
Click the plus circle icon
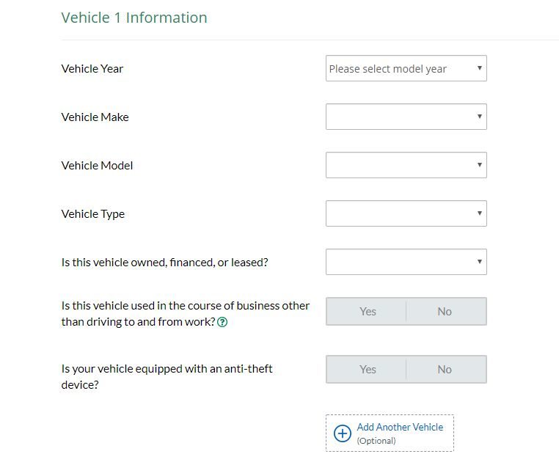[343, 433]
